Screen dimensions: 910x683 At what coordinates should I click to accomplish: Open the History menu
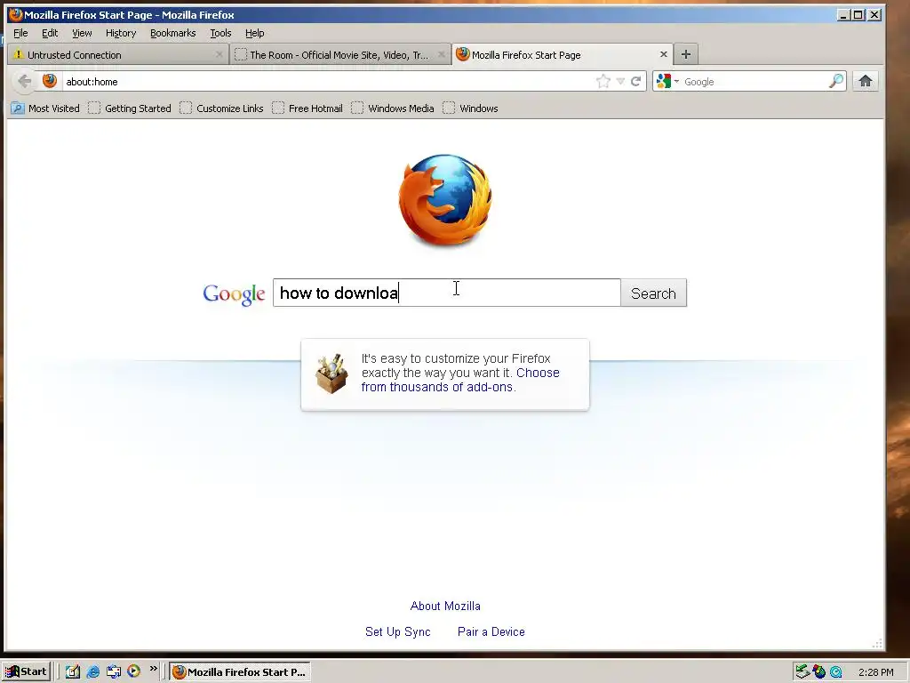click(x=121, y=33)
